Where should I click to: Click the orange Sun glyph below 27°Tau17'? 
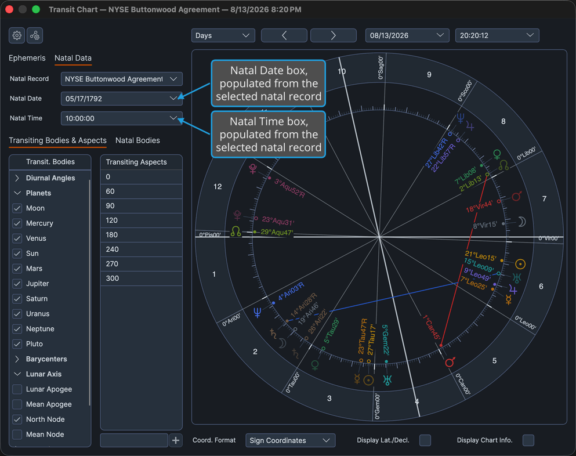(368, 381)
